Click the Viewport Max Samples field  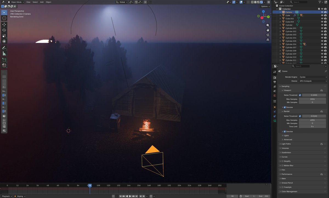312,99
